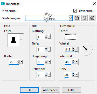Viewport: 97px width, 94px height.
Task: Increase Intensität value with up arrow
Action: coord(74,61)
